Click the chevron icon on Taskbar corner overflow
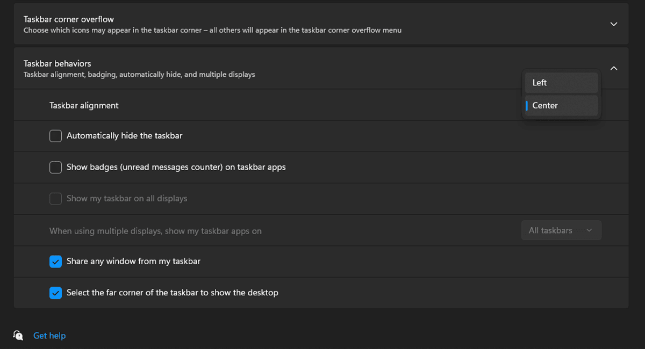Screen dimensions: 645x349 pos(614,24)
